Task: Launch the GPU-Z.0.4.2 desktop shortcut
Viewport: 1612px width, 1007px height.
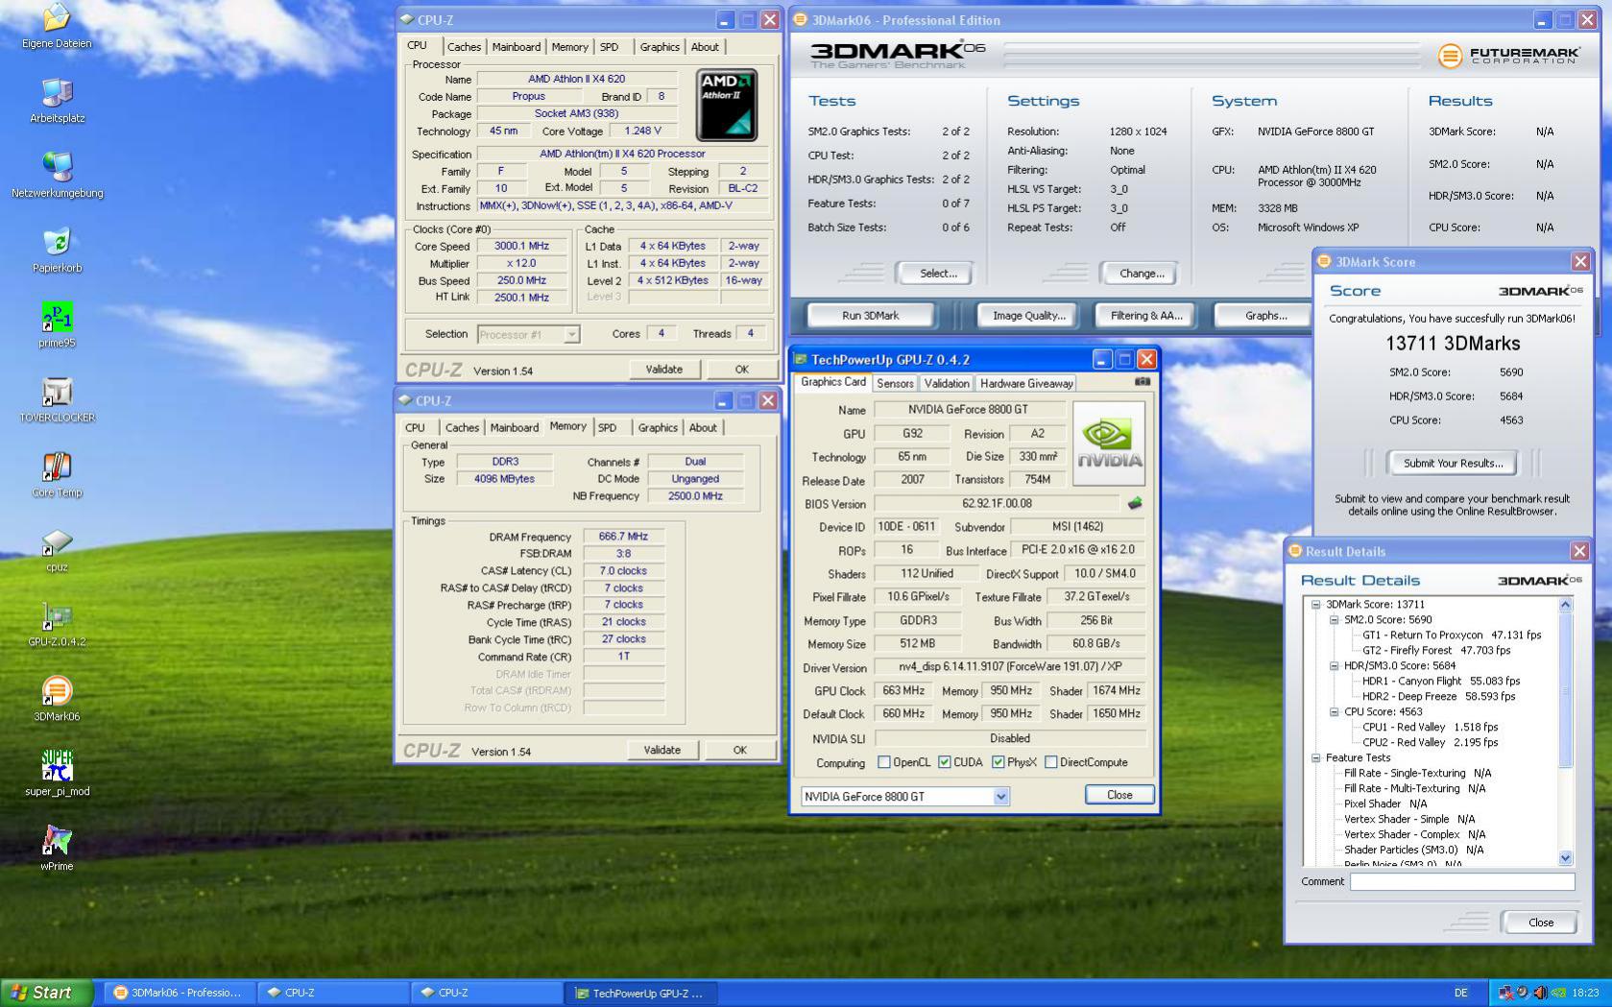Action: click(57, 616)
